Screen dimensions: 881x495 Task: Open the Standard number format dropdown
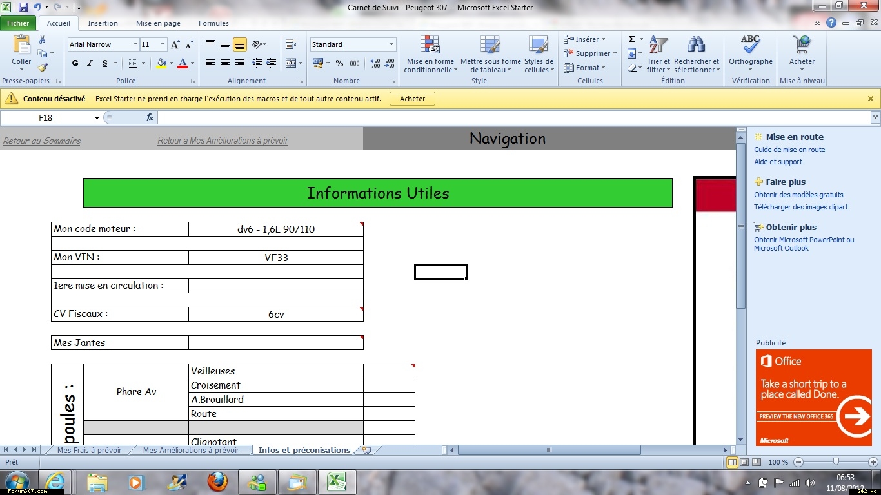[391, 44]
